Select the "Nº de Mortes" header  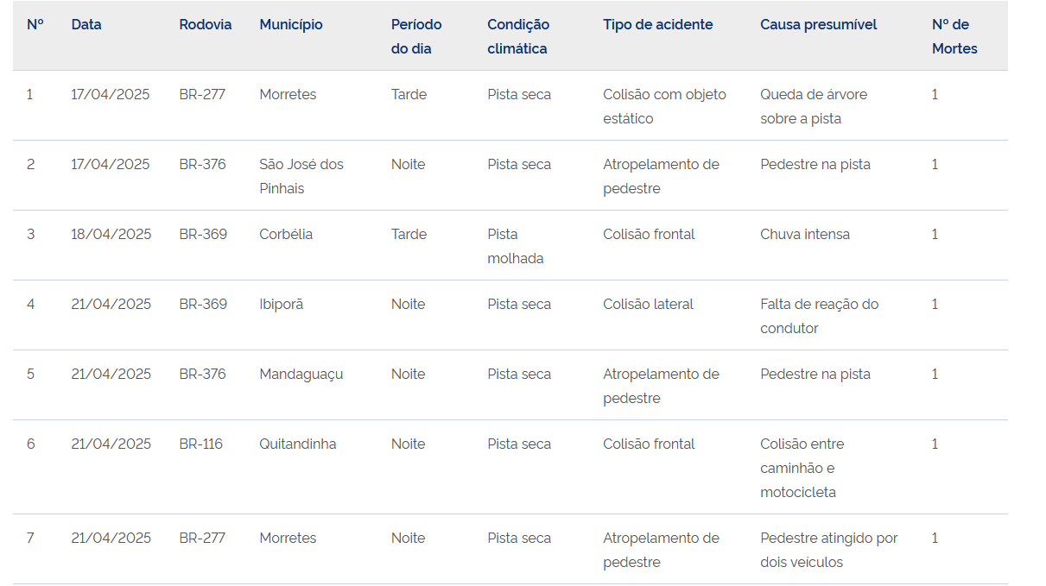pos(954,36)
